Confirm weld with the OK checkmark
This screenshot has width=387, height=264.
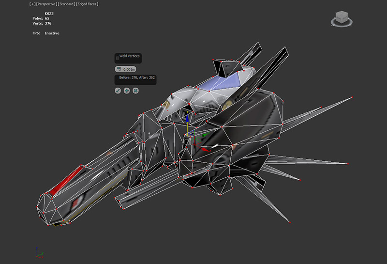(x=118, y=91)
